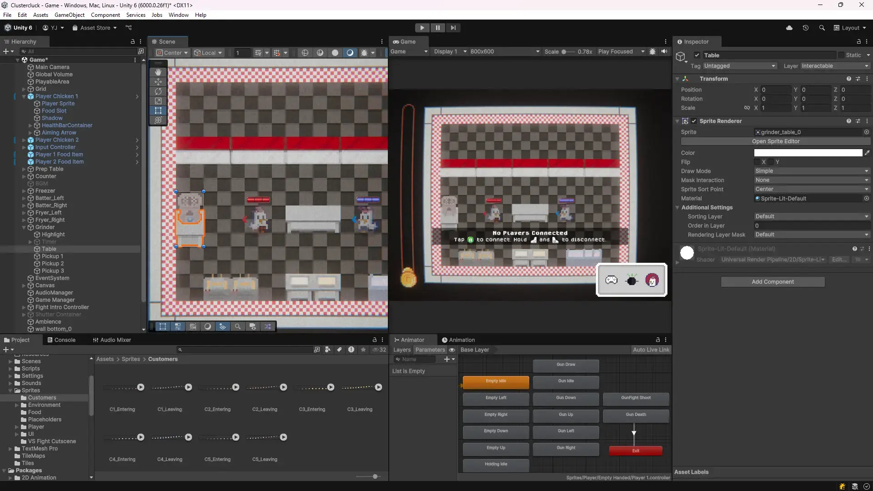Click the Sprite Renderer Color swatch
The image size is (873, 491).
[x=808, y=153]
